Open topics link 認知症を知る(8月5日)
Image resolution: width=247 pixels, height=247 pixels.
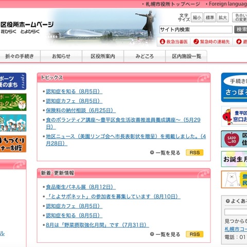(x=74, y=92)
